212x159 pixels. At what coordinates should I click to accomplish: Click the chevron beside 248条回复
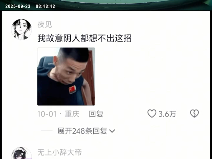click(112, 131)
